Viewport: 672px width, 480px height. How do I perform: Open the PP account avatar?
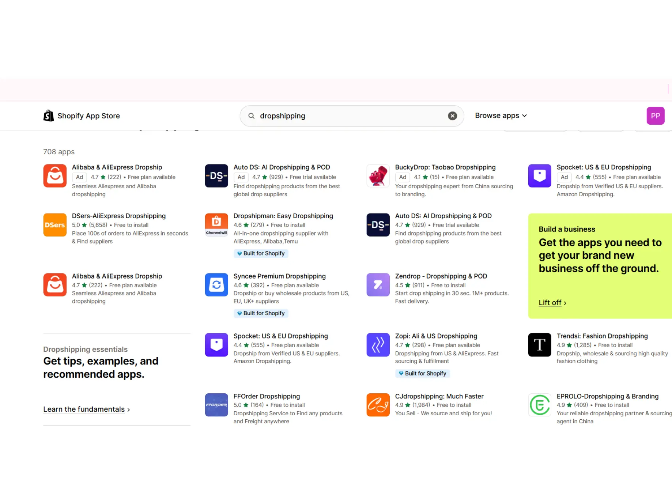655,116
